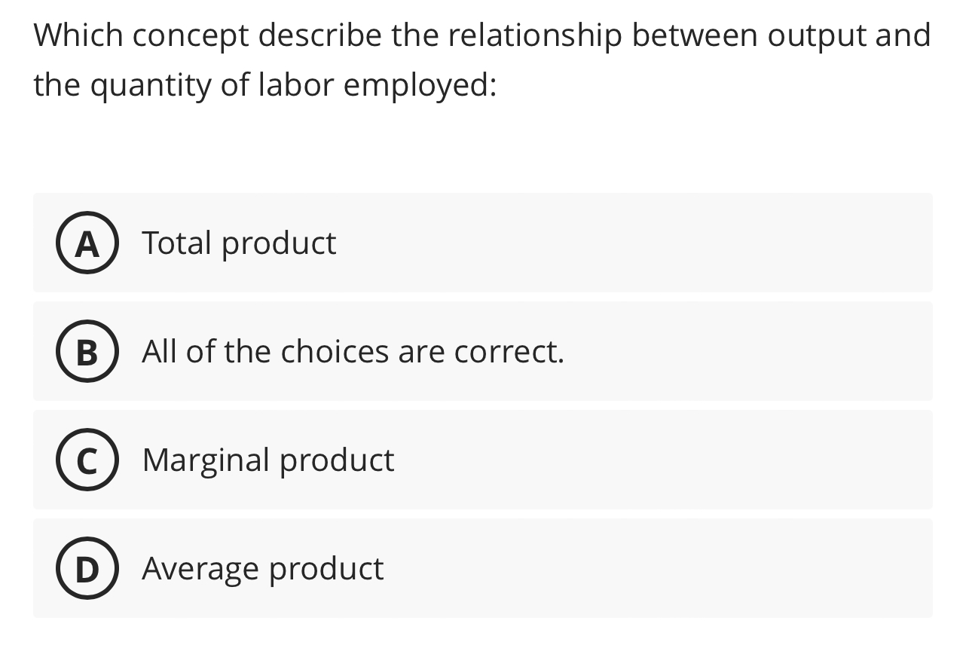Screen dimensions: 969x645
Task: Choose the 'Marginal product' answer
Action: point(267,460)
